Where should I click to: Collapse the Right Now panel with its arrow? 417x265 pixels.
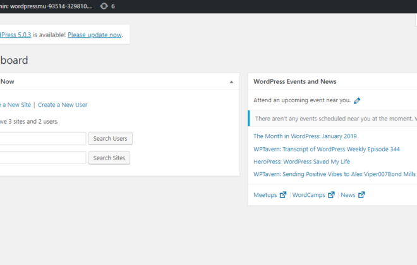click(x=231, y=82)
